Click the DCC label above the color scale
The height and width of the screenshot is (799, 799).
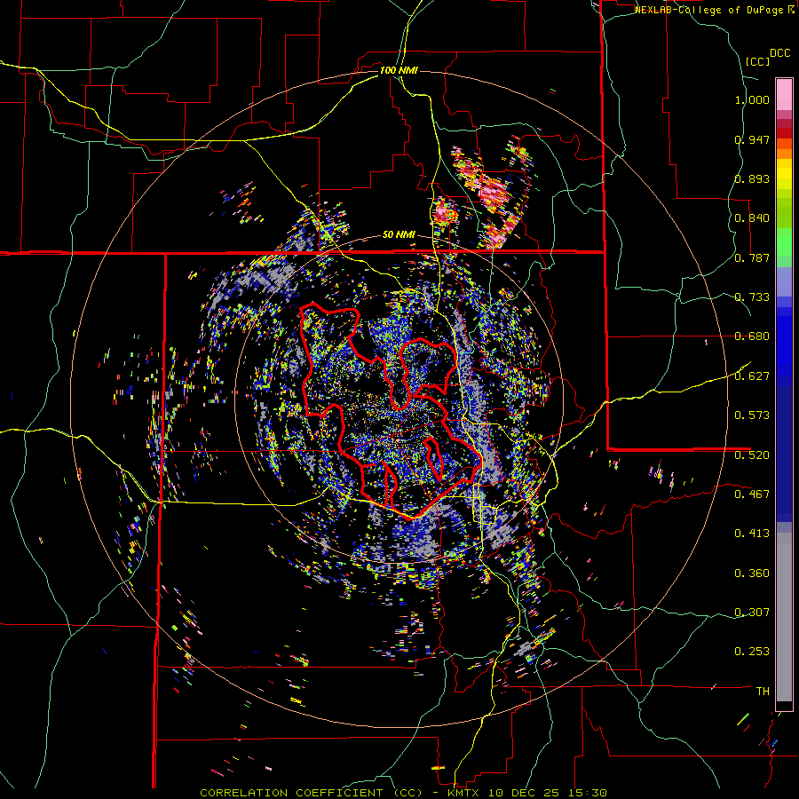779,53
